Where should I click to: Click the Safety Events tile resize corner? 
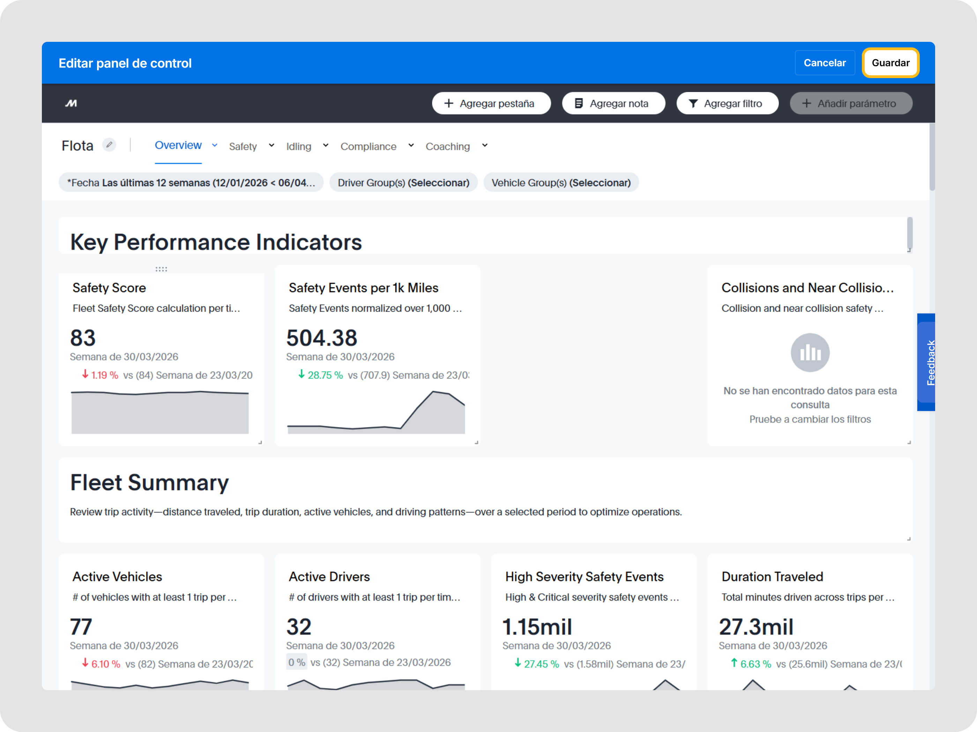477,442
